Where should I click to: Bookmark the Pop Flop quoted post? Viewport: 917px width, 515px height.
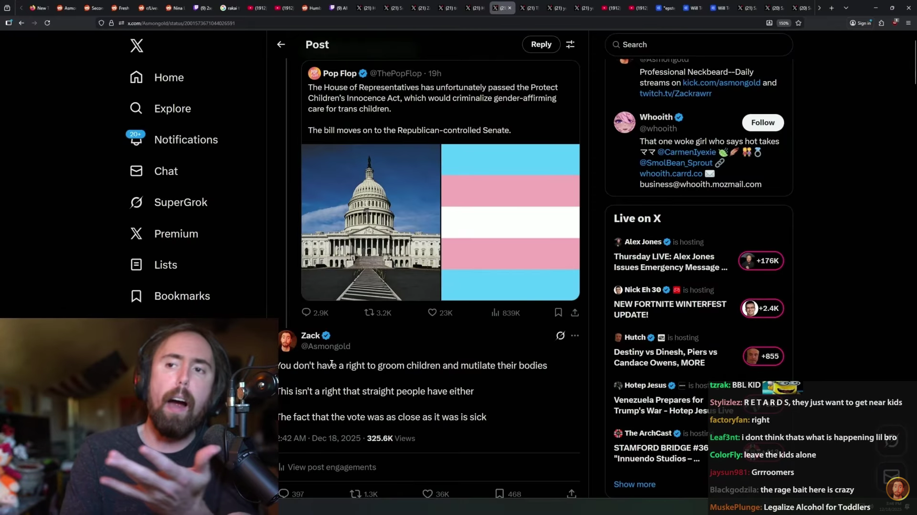pos(558,313)
